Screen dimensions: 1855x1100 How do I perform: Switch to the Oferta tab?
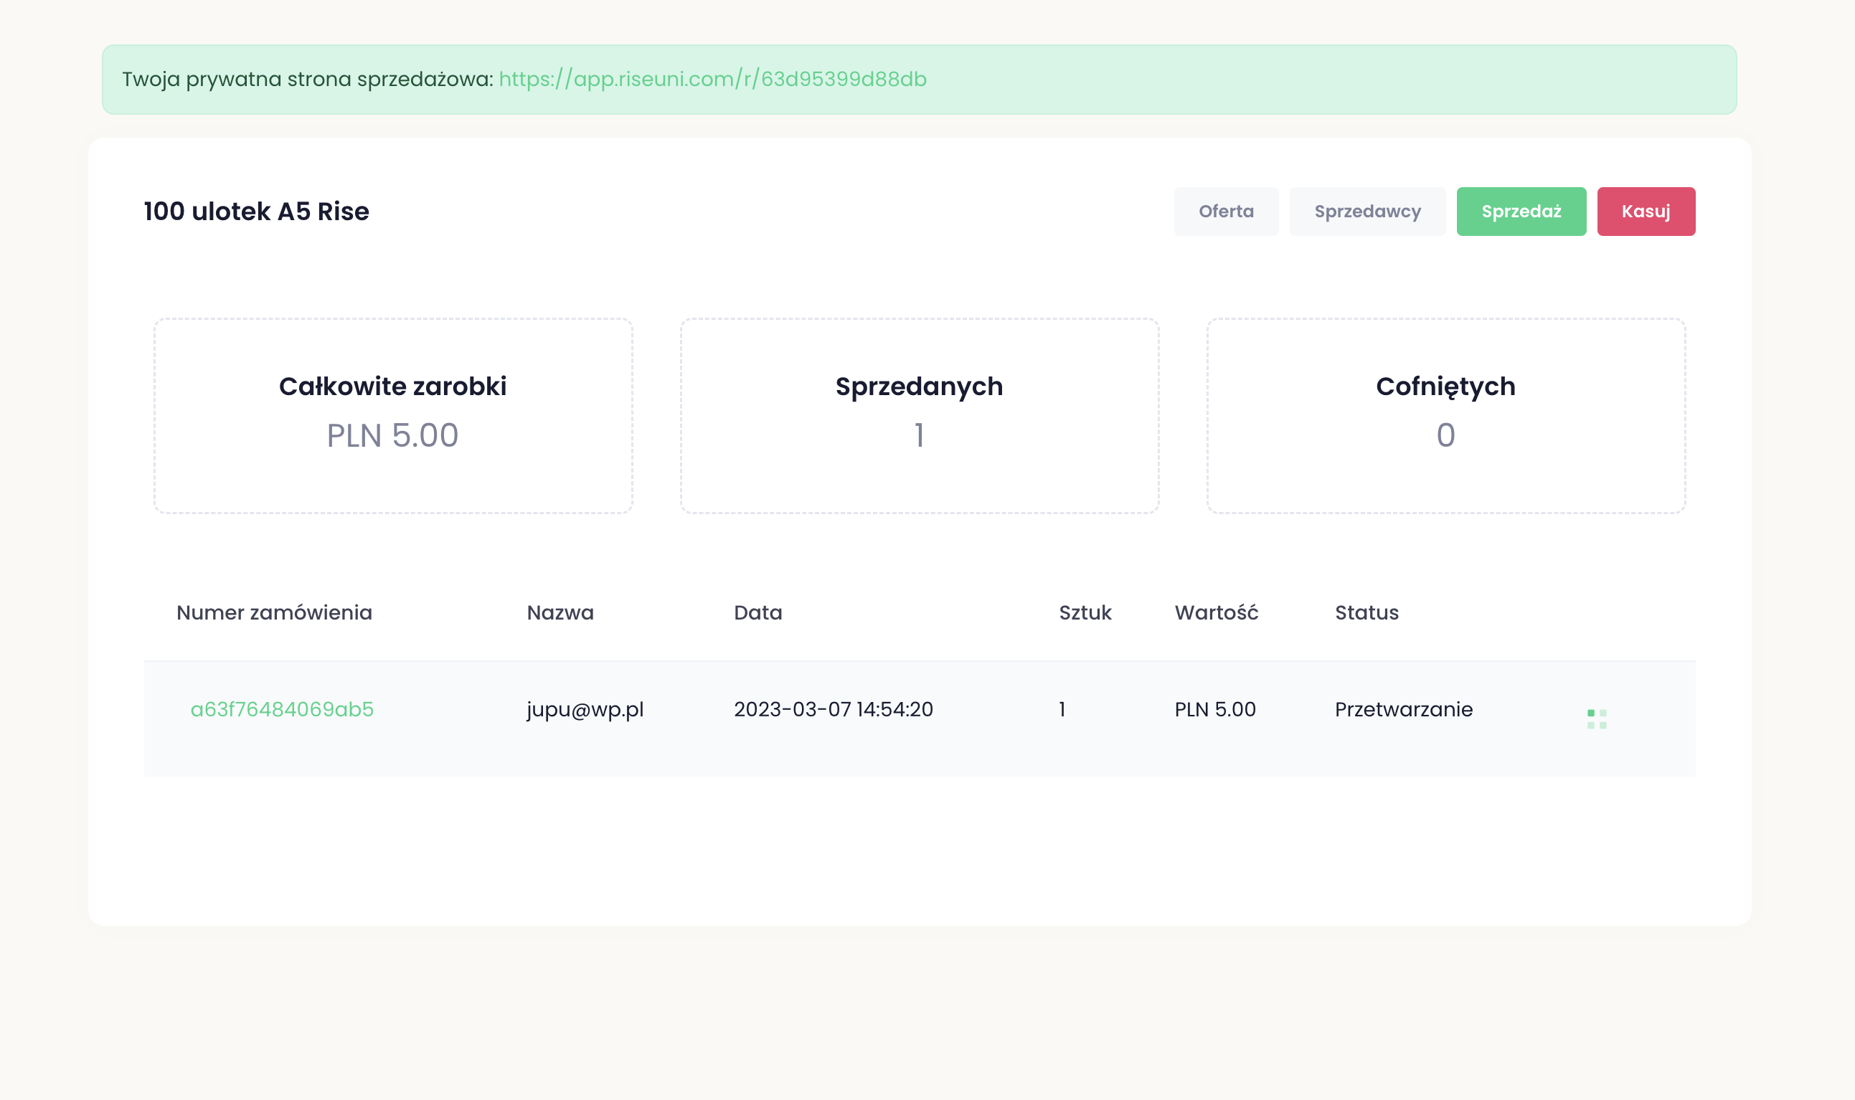point(1225,212)
